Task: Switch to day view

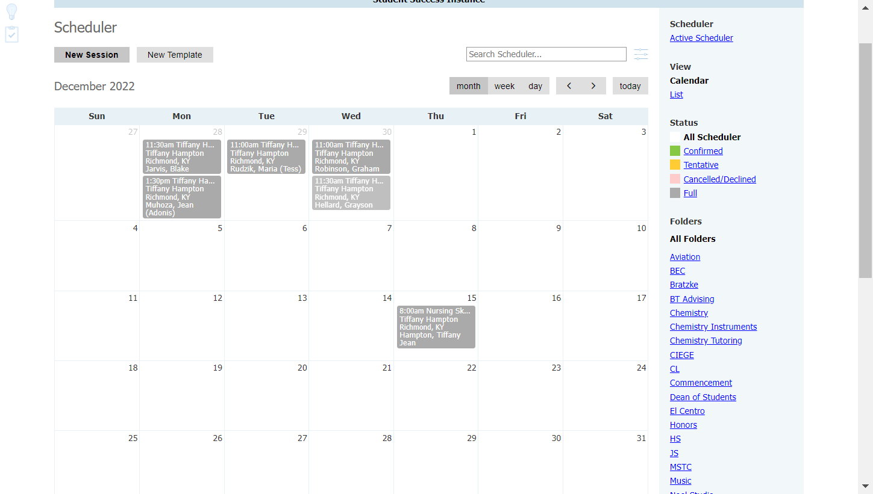Action: [536, 86]
